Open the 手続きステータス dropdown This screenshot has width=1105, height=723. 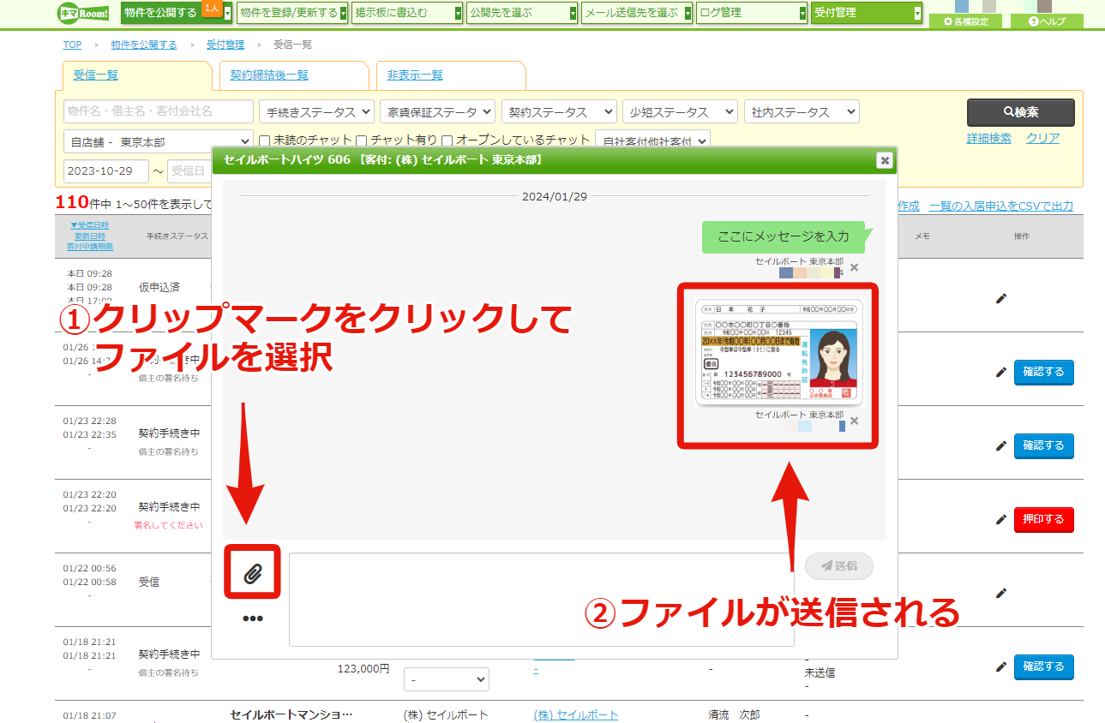317,112
